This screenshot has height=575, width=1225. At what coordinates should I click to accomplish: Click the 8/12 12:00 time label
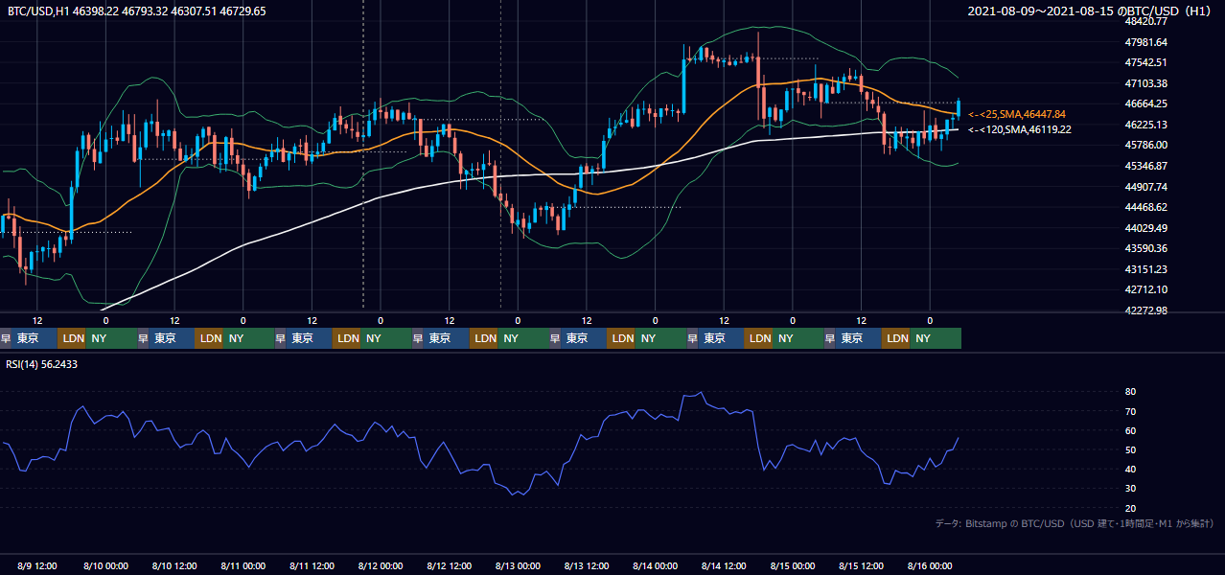coord(450,565)
